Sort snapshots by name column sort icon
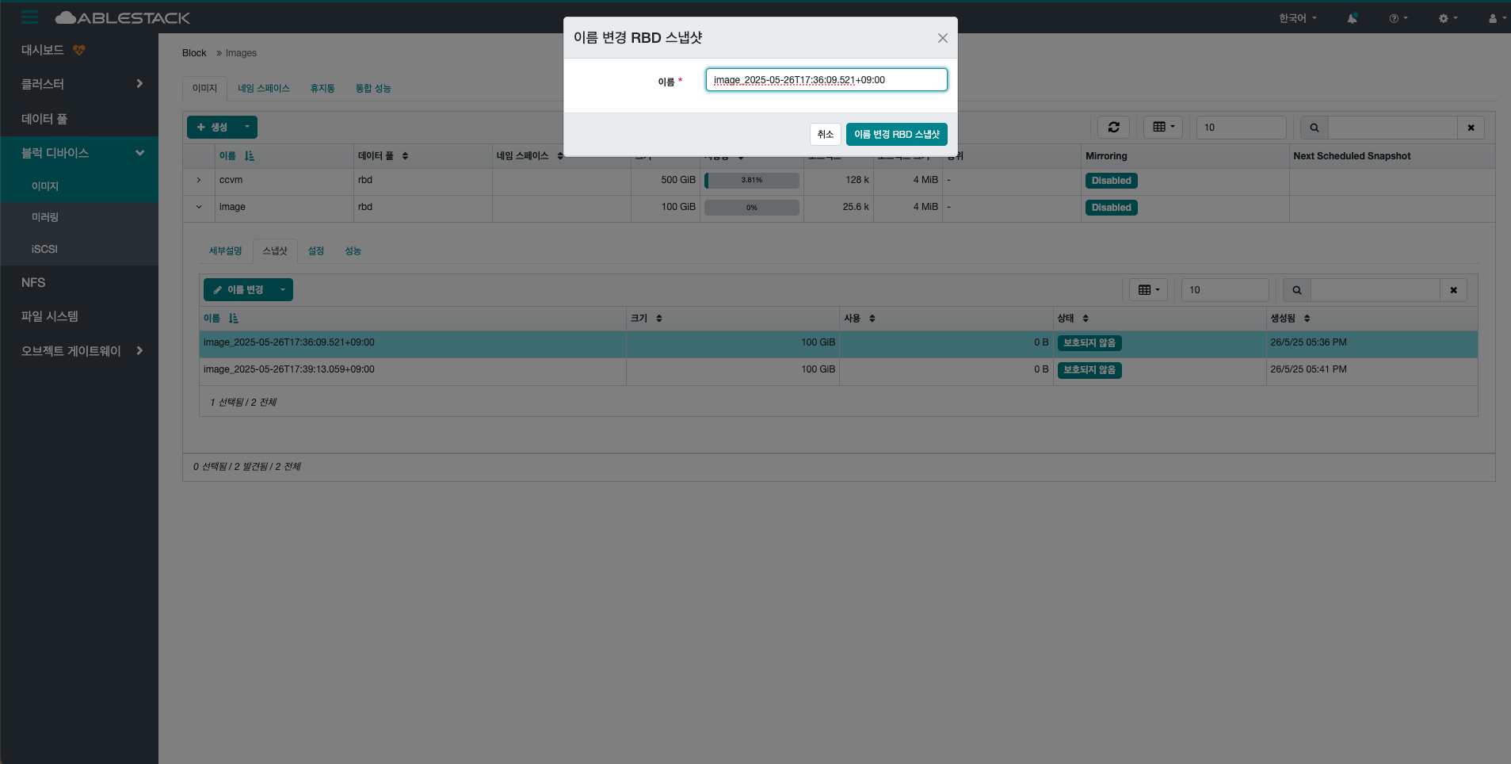Image resolution: width=1511 pixels, height=764 pixels. 233,319
